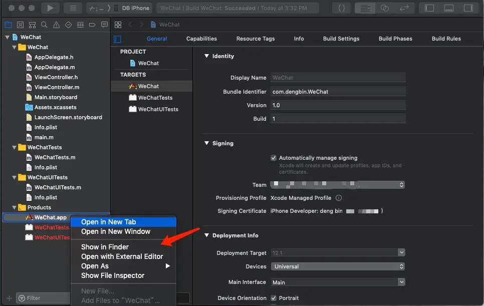484x306 pixels.
Task: Toggle the project and targets list
Action: [x=118, y=39]
